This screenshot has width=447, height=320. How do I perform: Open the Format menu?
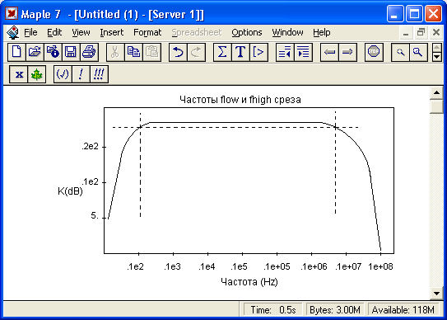147,32
